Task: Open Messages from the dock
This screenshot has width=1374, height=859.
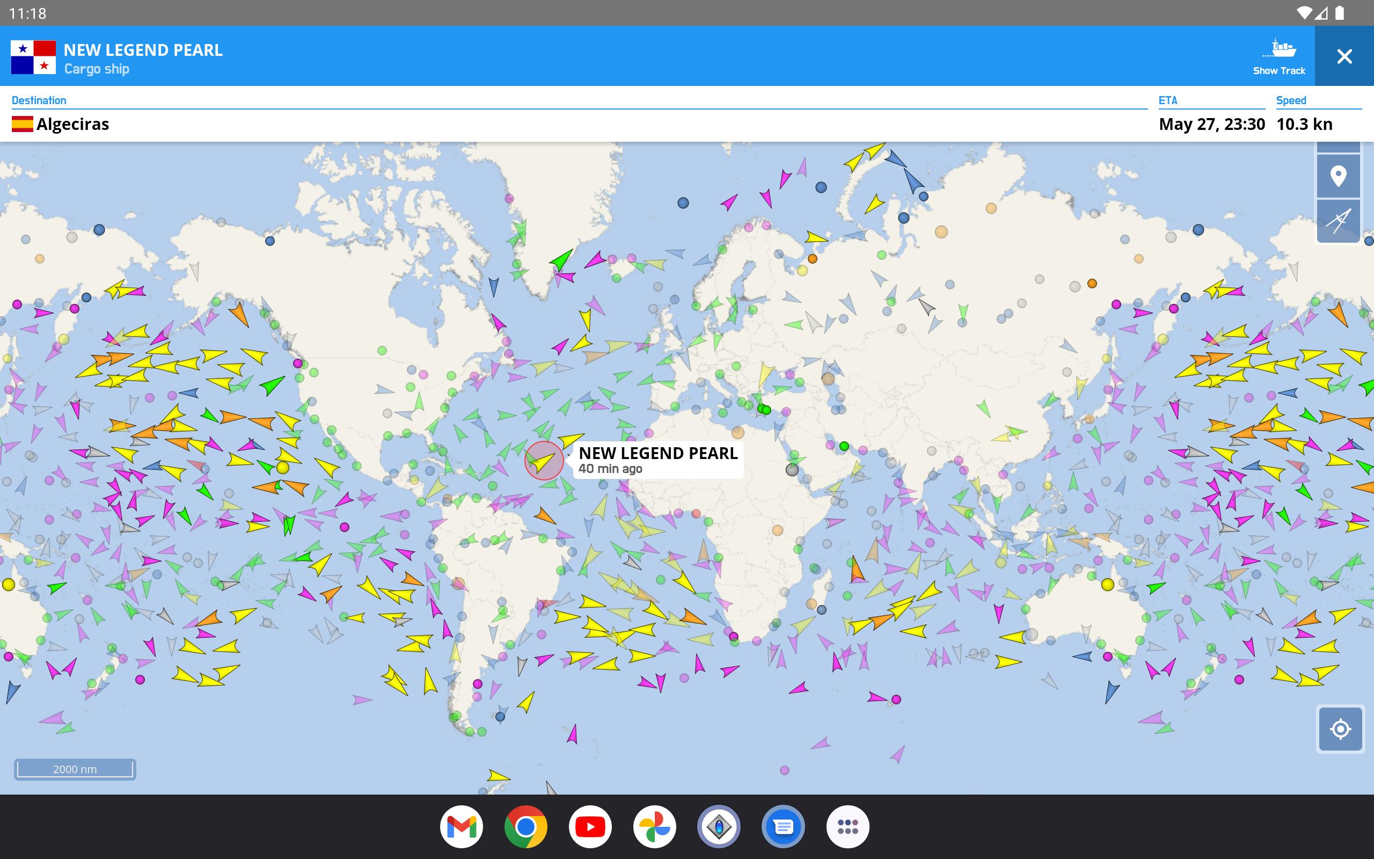Action: point(784,827)
